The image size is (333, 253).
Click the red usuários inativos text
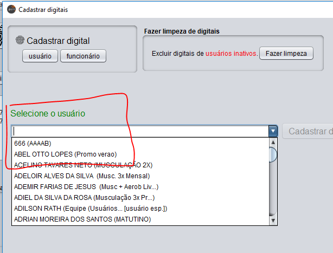click(x=231, y=54)
